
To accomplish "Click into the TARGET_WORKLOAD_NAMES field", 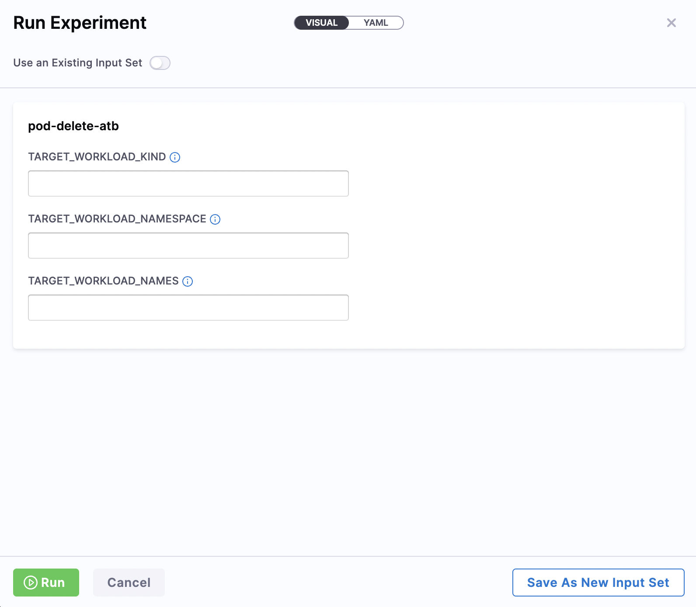I will coord(188,308).
